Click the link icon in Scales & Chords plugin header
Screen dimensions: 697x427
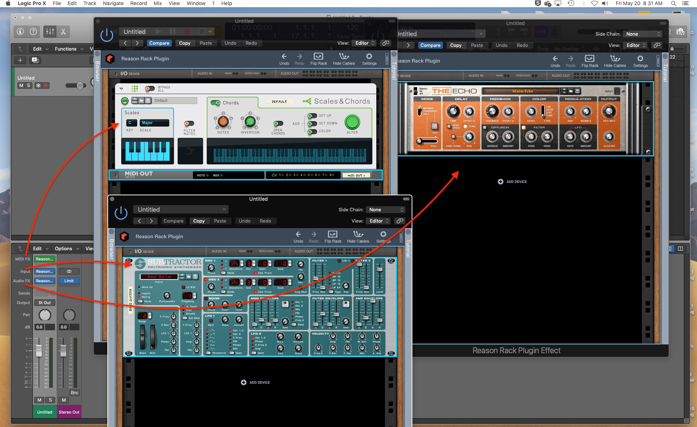385,43
